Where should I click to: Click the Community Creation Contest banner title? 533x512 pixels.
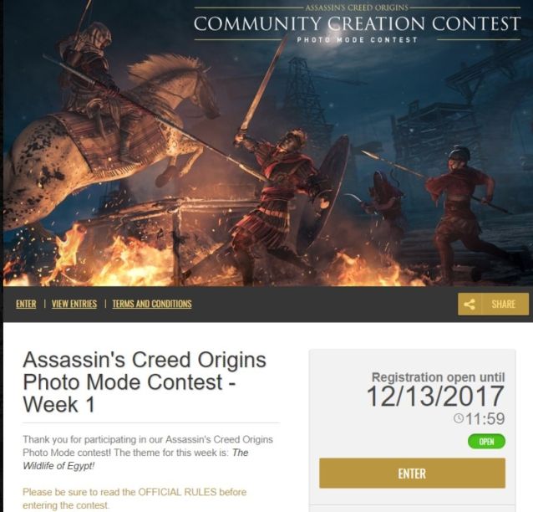(x=357, y=23)
